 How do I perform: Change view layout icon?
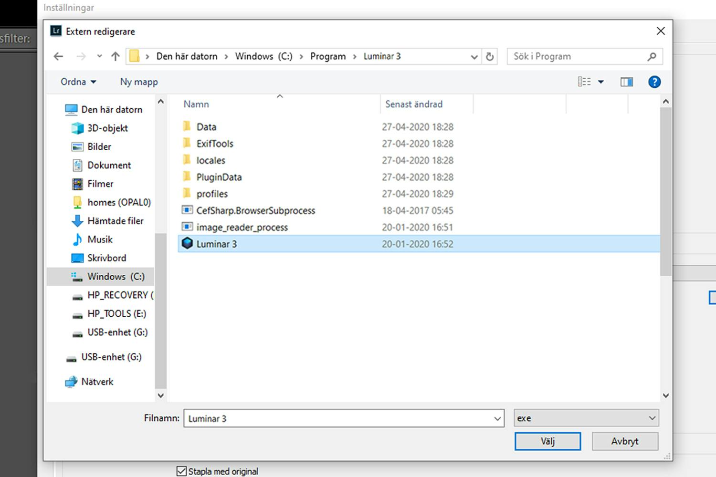[x=584, y=82]
